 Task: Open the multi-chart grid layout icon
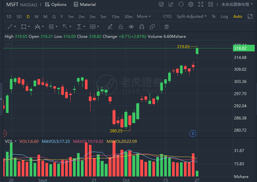click(x=211, y=4)
